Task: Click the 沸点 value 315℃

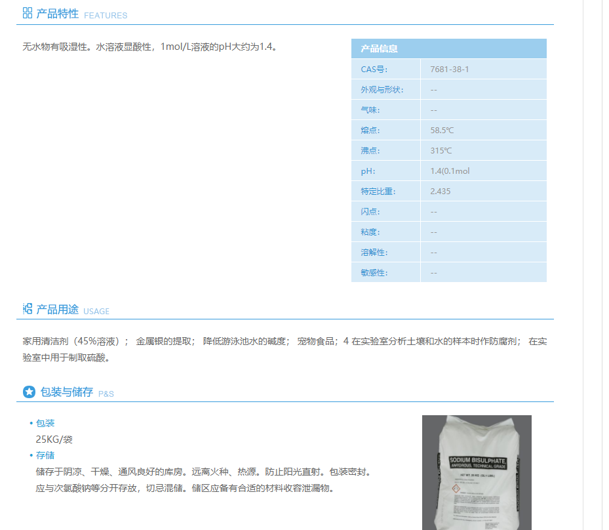Action: (441, 150)
